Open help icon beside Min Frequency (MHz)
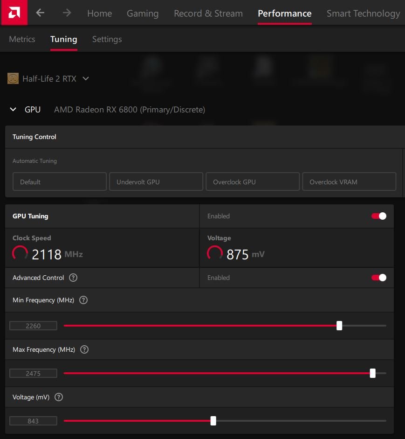The width and height of the screenshot is (405, 439). point(83,300)
